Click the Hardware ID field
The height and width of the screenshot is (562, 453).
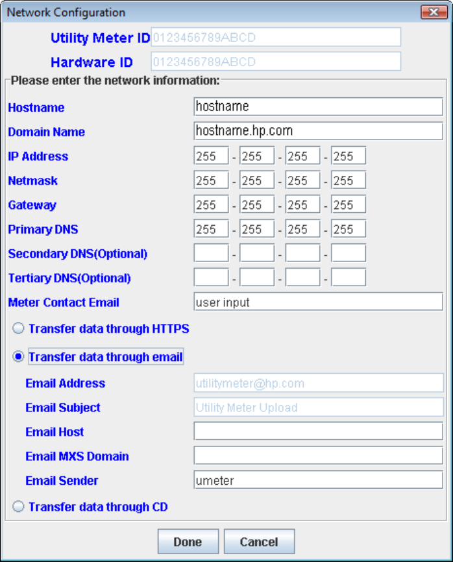[276, 61]
